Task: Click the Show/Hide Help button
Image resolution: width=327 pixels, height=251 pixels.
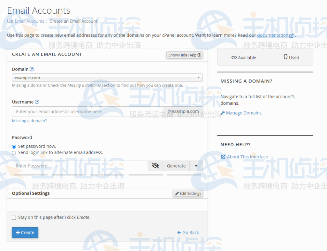Action: click(x=185, y=55)
